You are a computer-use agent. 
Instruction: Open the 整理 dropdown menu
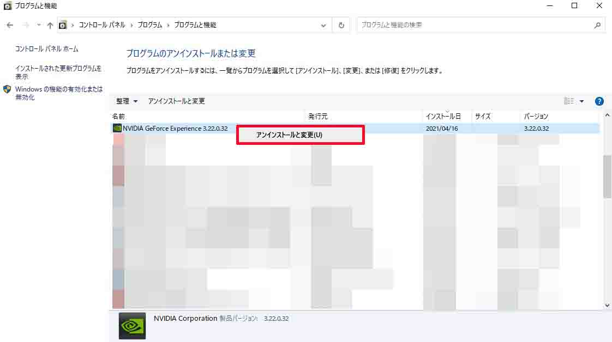127,101
